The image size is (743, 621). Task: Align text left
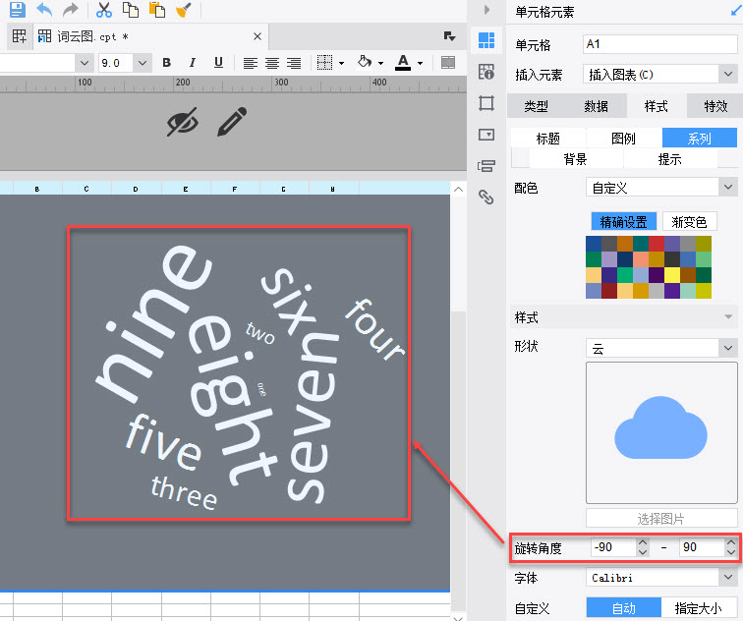coord(250,63)
